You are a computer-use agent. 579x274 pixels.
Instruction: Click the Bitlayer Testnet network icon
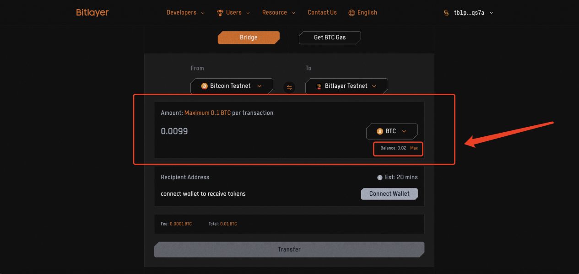pos(319,86)
